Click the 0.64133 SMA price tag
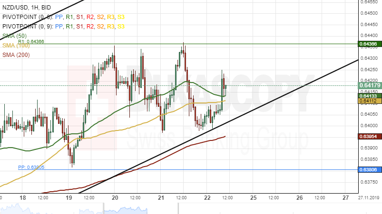Image resolution: width=382 pixels, height=214 pixels. [370, 96]
